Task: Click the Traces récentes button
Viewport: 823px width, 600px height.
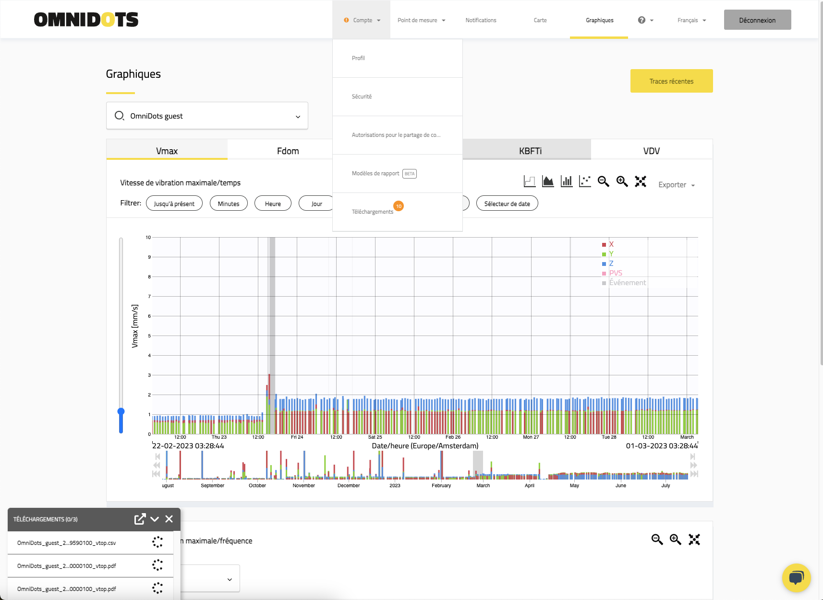Action: click(x=671, y=81)
